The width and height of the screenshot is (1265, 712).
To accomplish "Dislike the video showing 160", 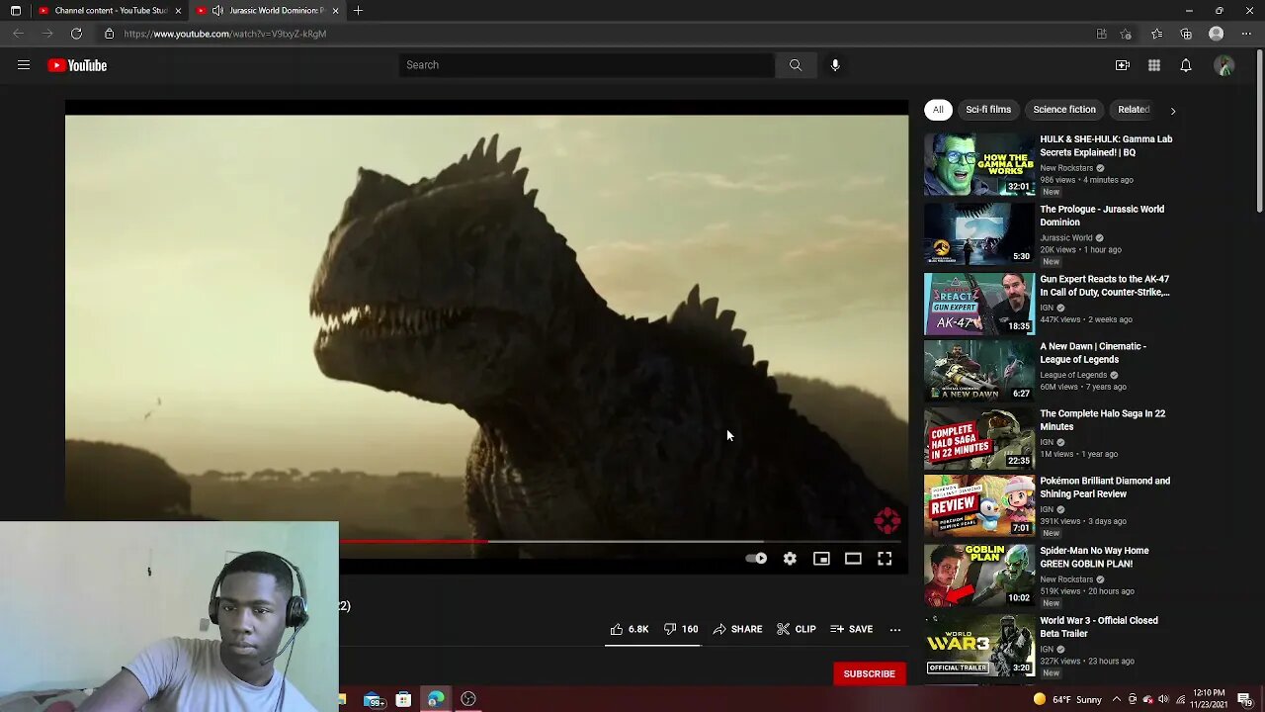I will 681,629.
